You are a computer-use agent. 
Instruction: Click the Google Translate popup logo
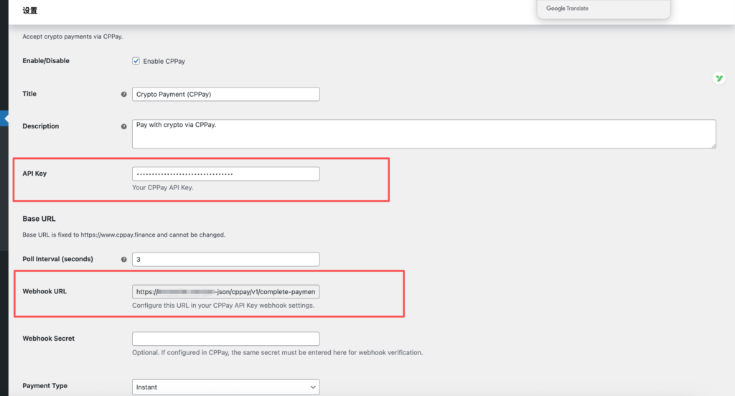[566, 9]
